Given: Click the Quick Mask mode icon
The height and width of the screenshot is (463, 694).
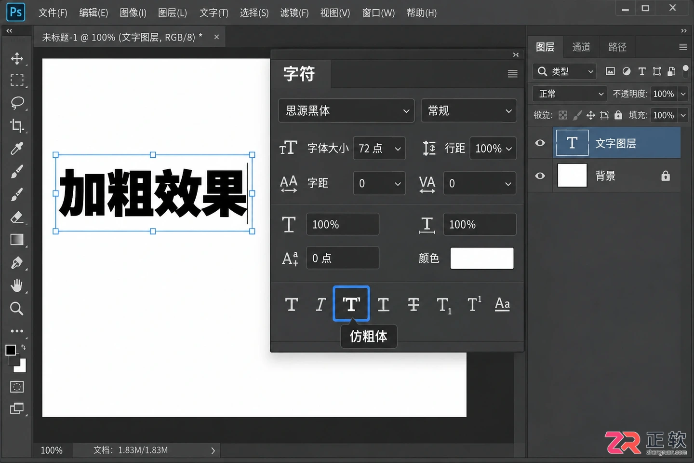Looking at the screenshot, I should point(17,387).
